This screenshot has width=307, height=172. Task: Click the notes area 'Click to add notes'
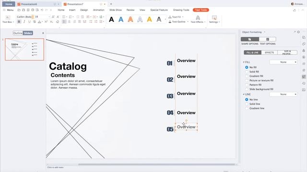(x=56, y=167)
